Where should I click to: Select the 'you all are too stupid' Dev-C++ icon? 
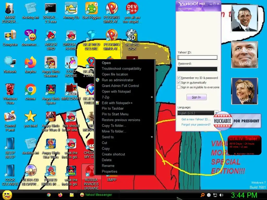tap(132, 12)
